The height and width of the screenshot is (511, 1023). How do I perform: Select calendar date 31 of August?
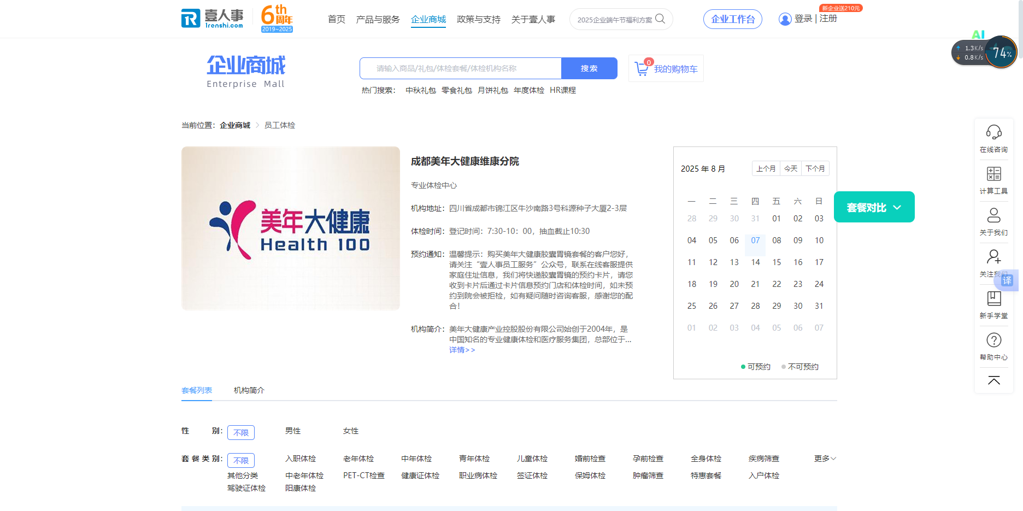point(819,306)
